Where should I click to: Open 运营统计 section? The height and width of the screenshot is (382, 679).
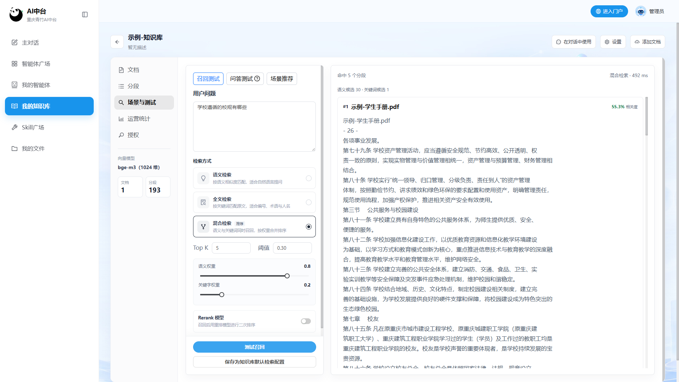(x=144, y=118)
